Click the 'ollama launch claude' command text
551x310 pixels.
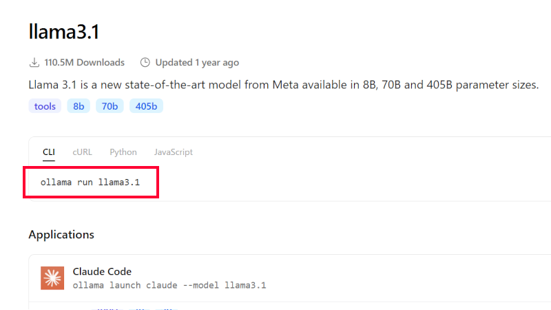[x=169, y=285]
